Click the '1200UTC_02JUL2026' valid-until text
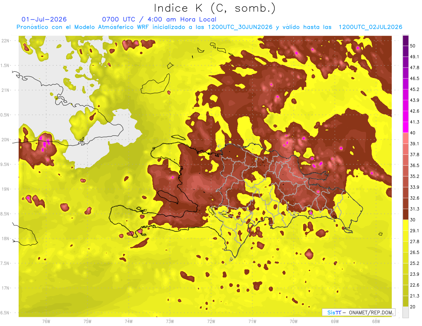Viewport: 422px width, 326px height. click(x=370, y=27)
